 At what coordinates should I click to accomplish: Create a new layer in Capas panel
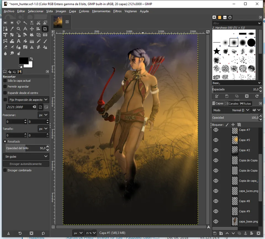coord(215,233)
